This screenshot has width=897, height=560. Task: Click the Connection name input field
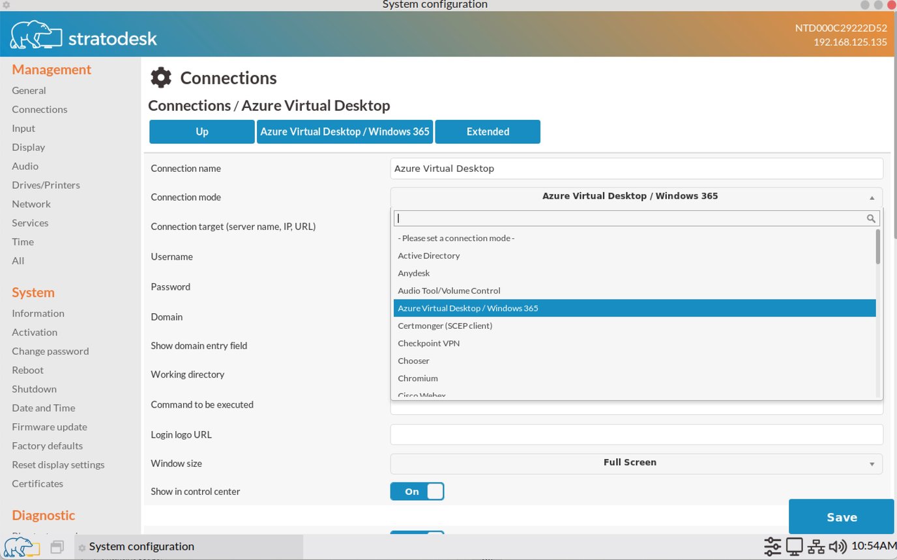click(x=636, y=168)
